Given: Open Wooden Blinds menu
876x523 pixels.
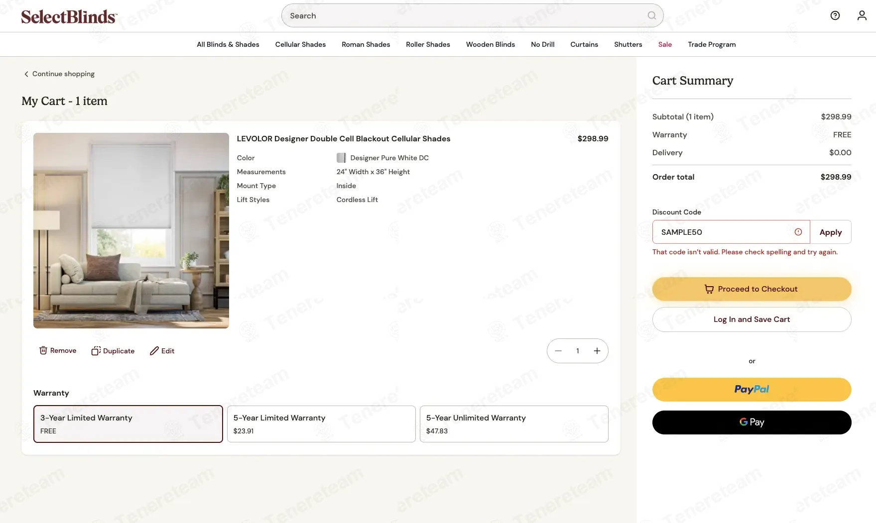Looking at the screenshot, I should [x=491, y=44].
